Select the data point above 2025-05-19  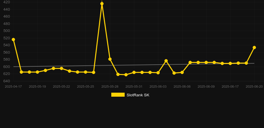37,72
